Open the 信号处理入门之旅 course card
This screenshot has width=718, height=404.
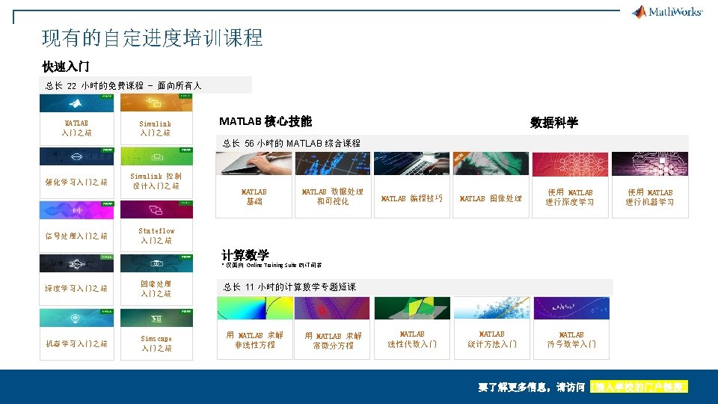[76, 227]
